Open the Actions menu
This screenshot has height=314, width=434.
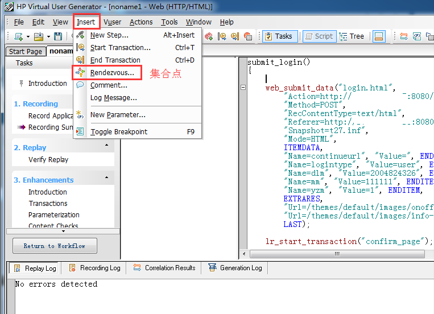click(141, 22)
